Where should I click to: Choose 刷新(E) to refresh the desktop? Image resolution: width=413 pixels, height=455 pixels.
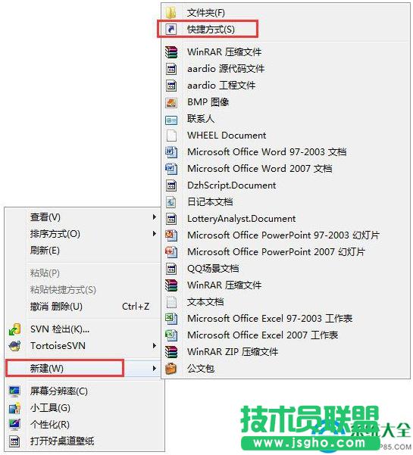pos(45,251)
